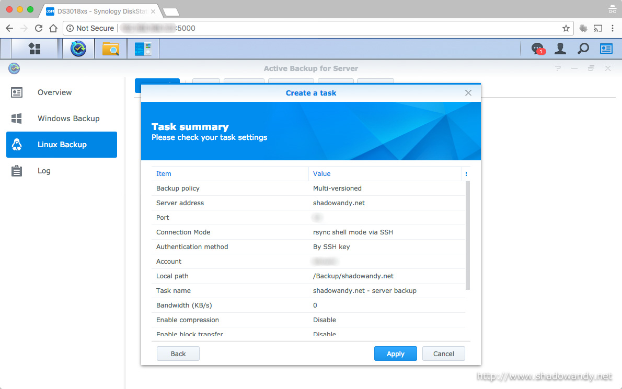
Task: Open the Windows Backup section
Action: coord(62,119)
